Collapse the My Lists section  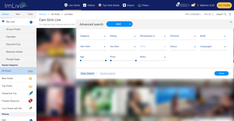[x=31, y=22]
